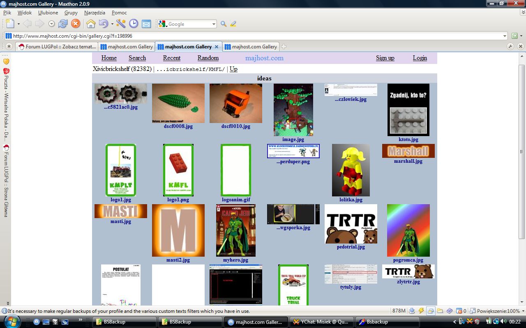Click the Refresh page toolbar icon
Viewport: 526px width, 328px height.
point(62,24)
